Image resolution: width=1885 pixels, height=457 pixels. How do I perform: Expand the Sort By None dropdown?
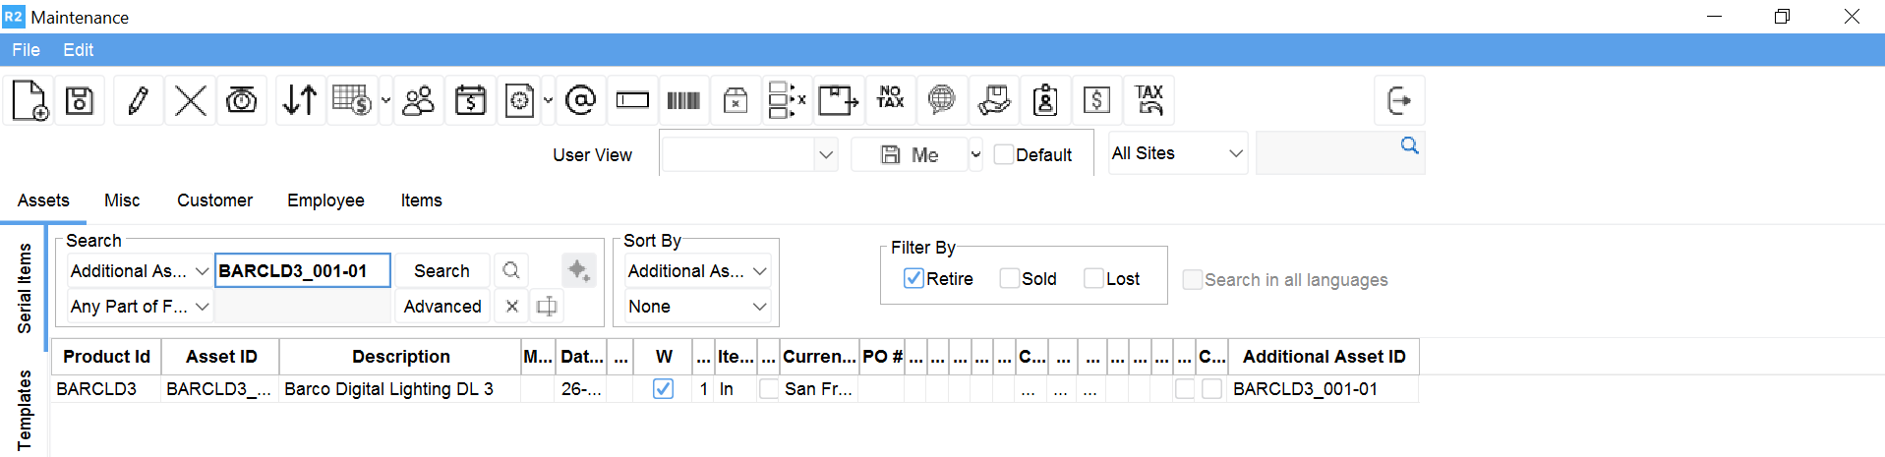click(696, 307)
